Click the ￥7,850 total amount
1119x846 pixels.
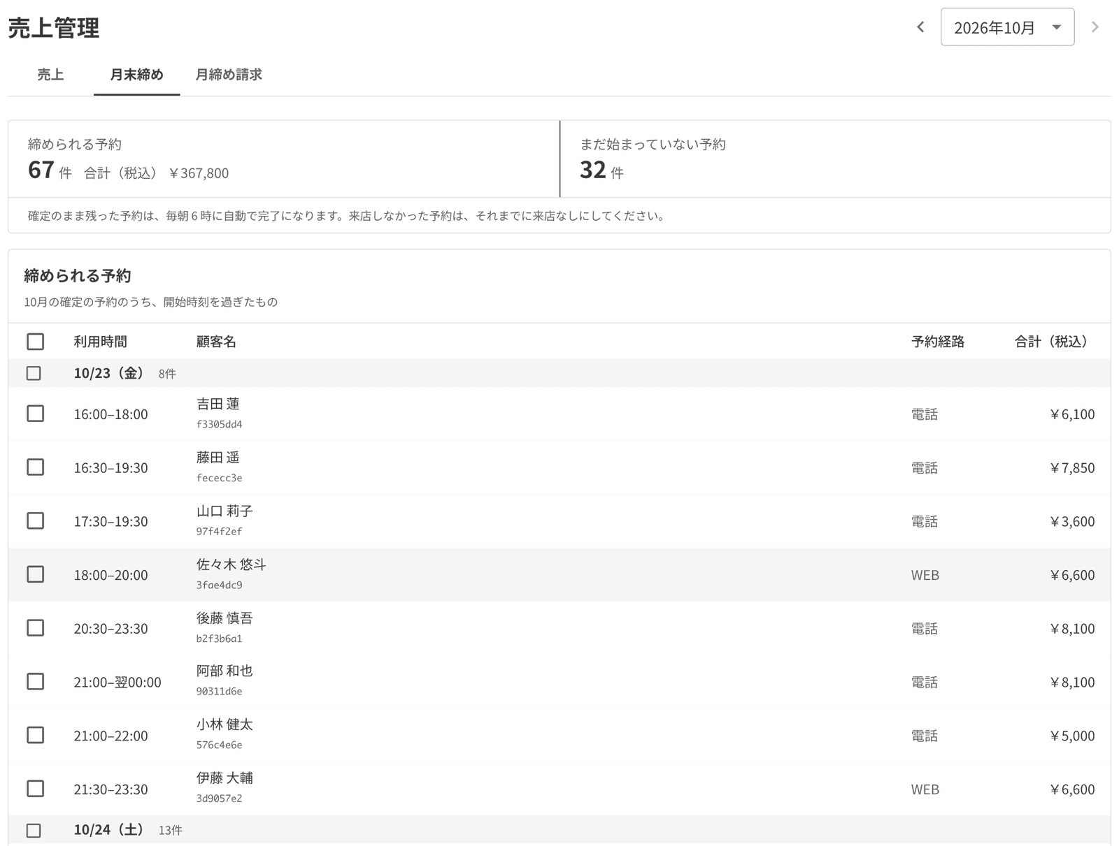point(1071,468)
